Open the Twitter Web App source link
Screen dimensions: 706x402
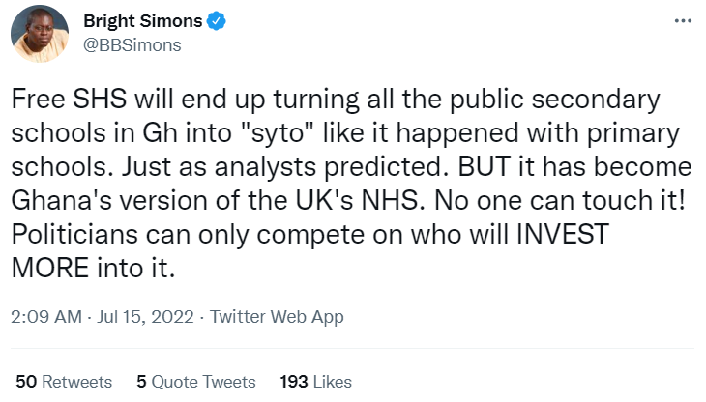coord(277,316)
